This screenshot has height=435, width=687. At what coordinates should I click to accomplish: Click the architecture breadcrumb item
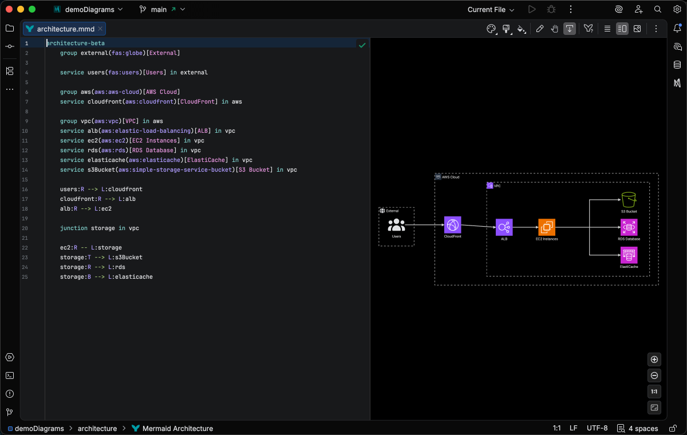tap(97, 428)
